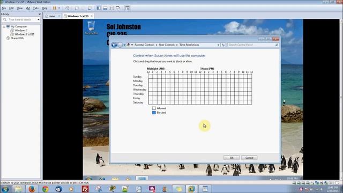343x193 pixels.
Task: Open the VM menu
Action: (28, 8)
